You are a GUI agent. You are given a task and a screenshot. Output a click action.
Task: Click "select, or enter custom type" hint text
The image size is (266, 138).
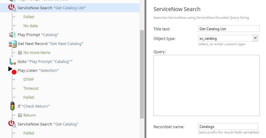tap(222, 44)
